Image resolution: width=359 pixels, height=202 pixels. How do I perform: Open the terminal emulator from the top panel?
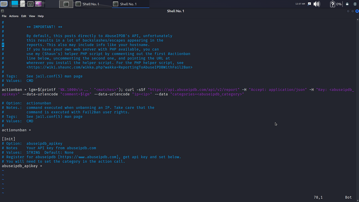point(30,4)
